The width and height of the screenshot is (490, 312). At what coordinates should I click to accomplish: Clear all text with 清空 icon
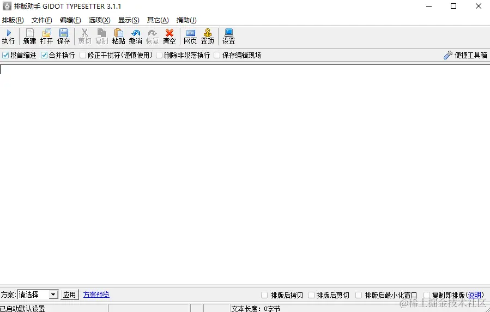(x=169, y=37)
